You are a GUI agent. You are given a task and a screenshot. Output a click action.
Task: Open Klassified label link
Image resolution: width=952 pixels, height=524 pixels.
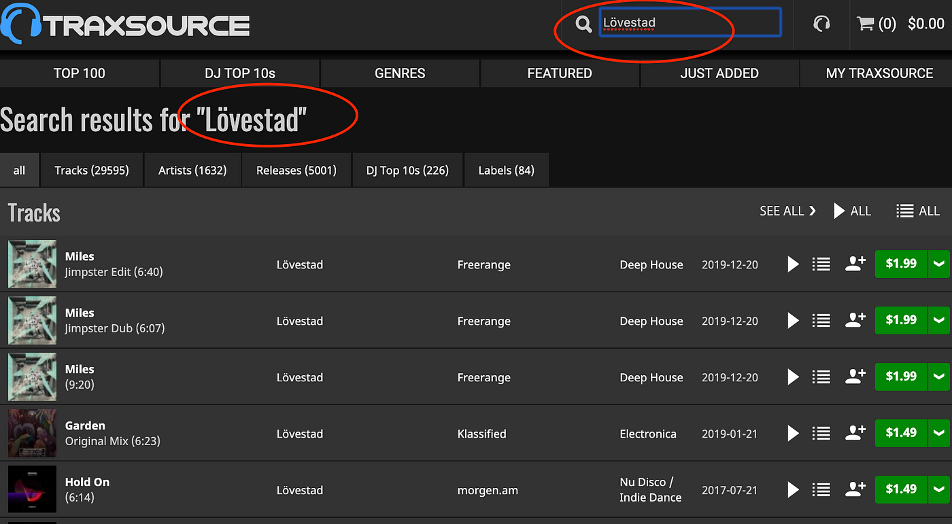click(x=481, y=434)
